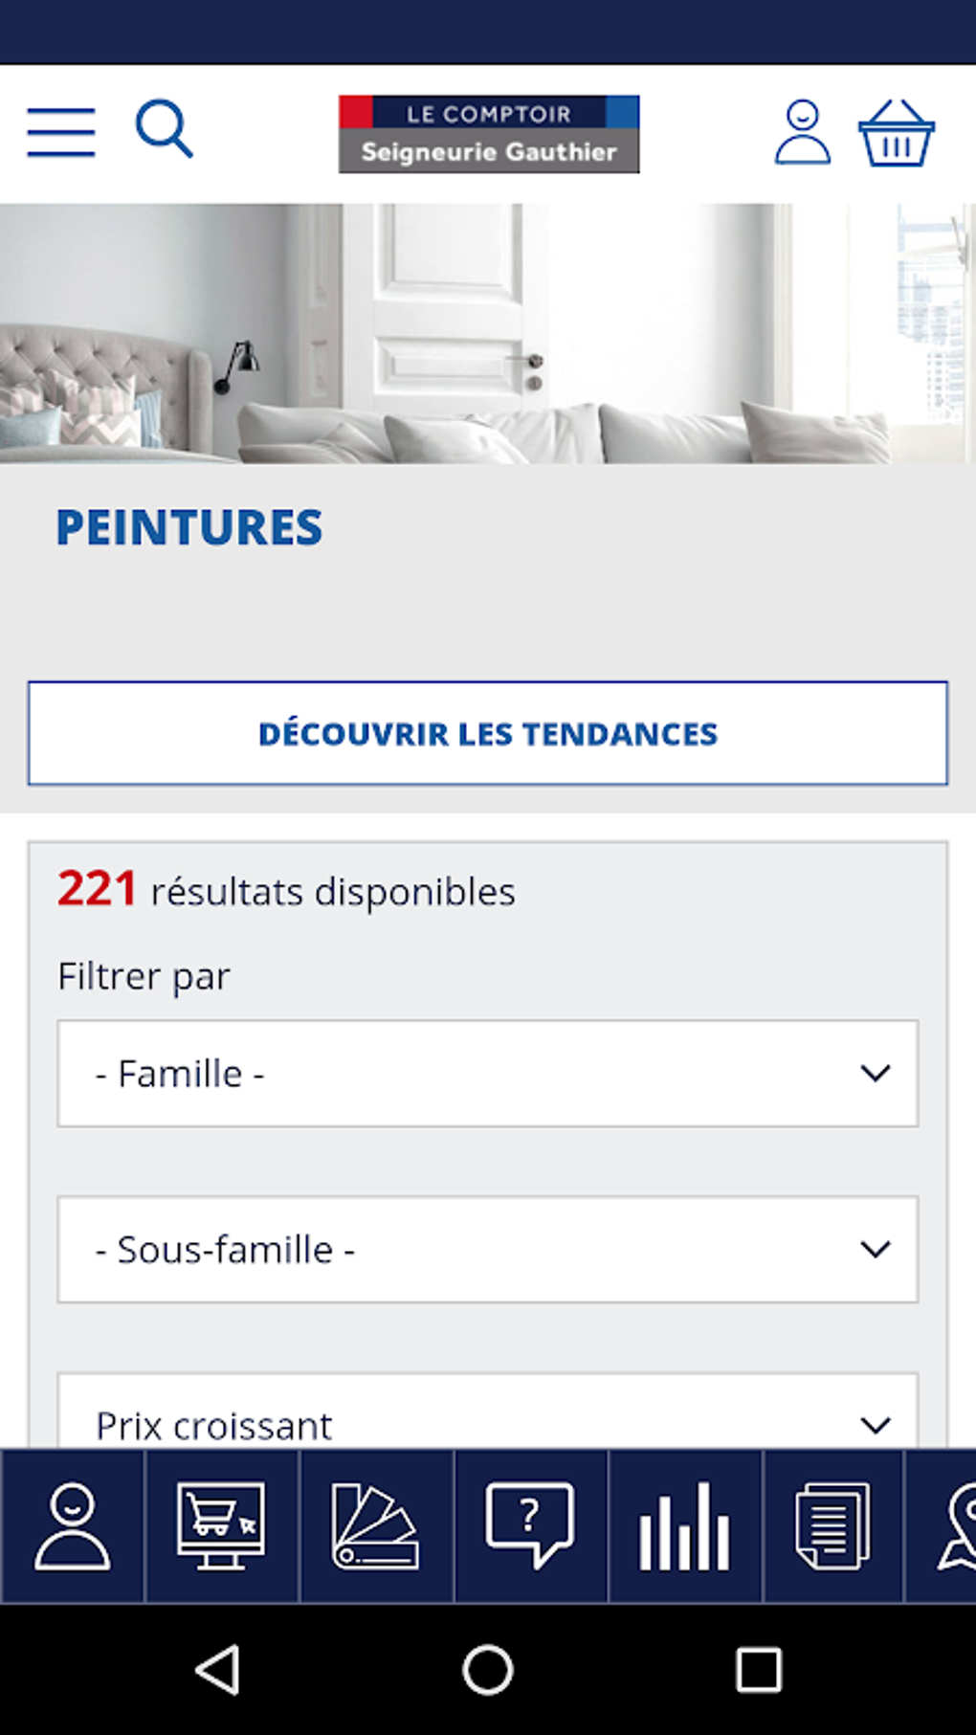Open the bar chart statistics icon
The height and width of the screenshot is (1735, 976).
(684, 1525)
